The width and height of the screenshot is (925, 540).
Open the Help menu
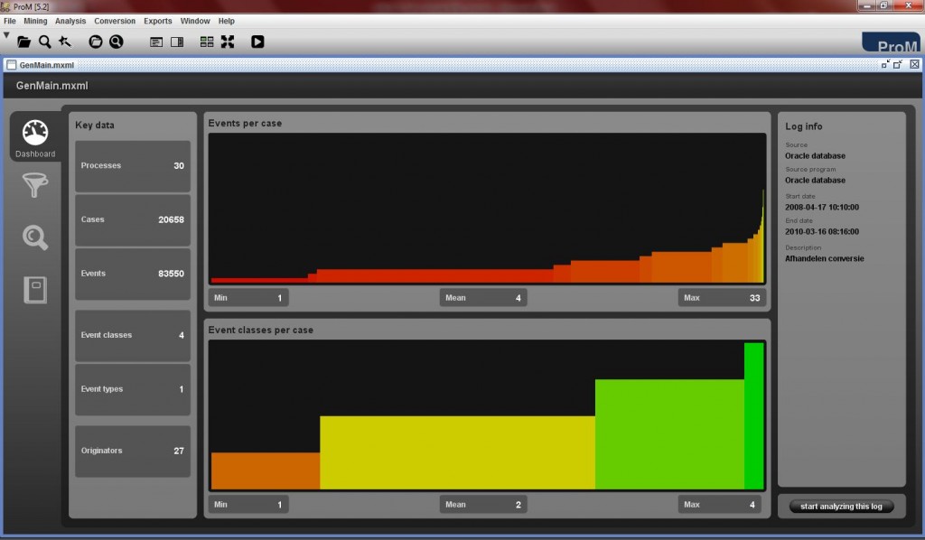[x=227, y=21]
